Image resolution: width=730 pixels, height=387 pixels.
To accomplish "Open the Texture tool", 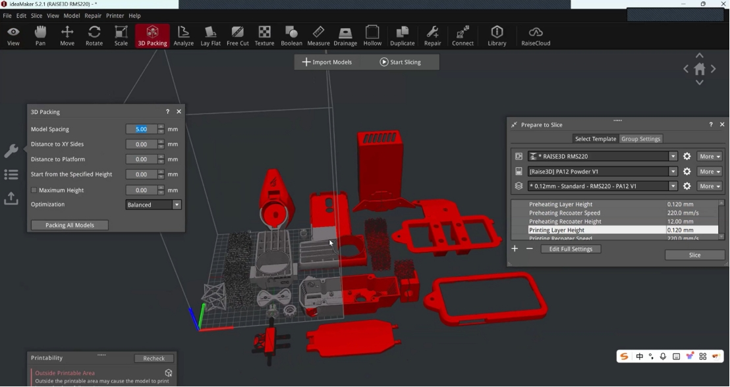I will (x=264, y=36).
